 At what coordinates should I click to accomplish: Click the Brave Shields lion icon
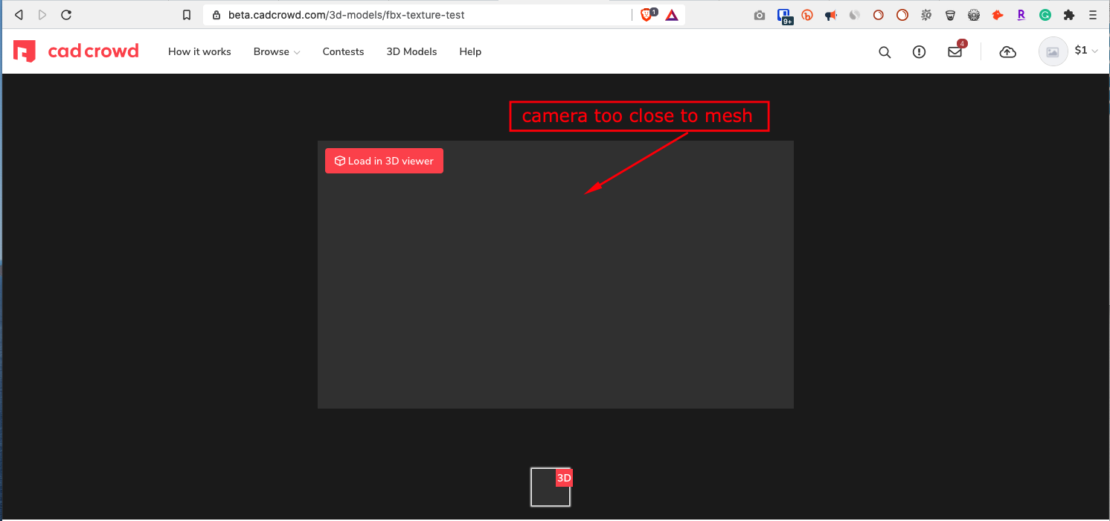click(647, 15)
